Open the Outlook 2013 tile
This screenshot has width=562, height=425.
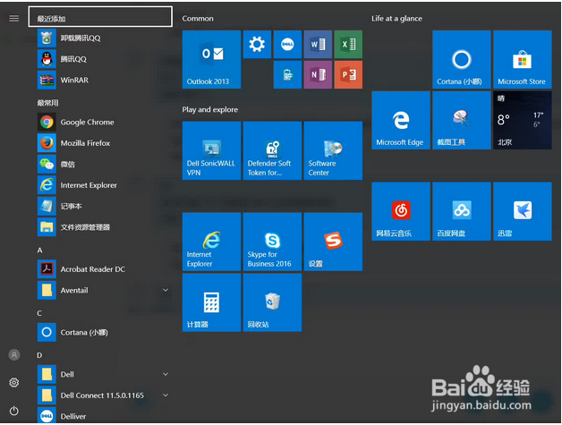[x=211, y=59]
